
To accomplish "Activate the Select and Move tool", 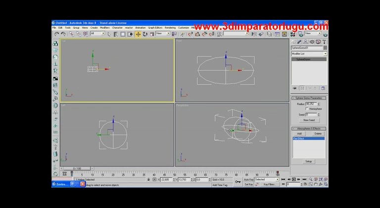I will pos(138,34).
